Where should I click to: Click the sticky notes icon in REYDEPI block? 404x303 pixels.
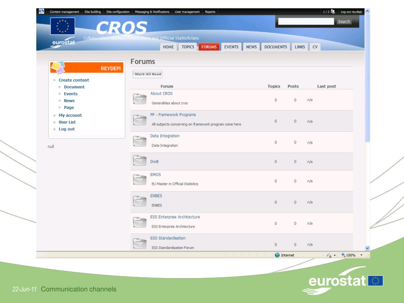(x=58, y=67)
